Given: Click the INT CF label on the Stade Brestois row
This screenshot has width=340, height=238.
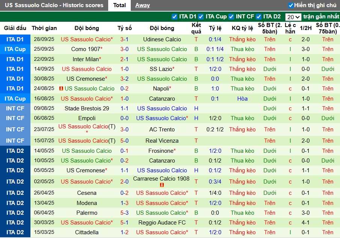Looking at the screenshot, I should coord(15,108).
